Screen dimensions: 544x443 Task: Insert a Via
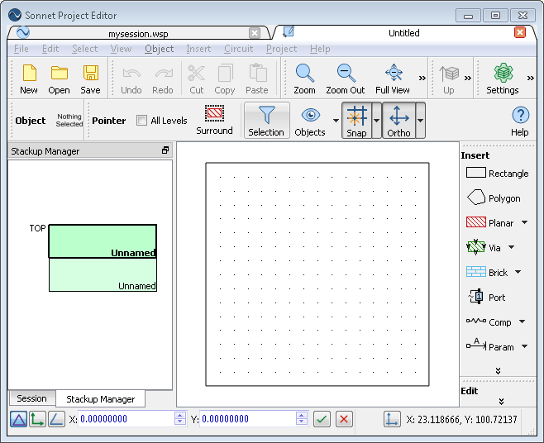(x=484, y=247)
